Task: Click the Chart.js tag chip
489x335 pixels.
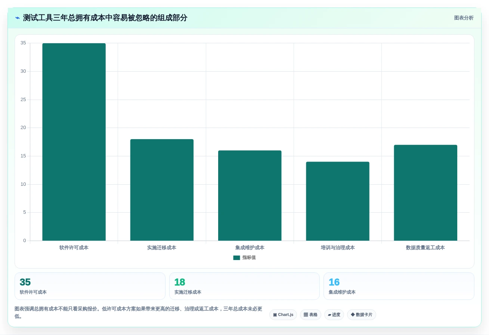Action: [x=283, y=315]
